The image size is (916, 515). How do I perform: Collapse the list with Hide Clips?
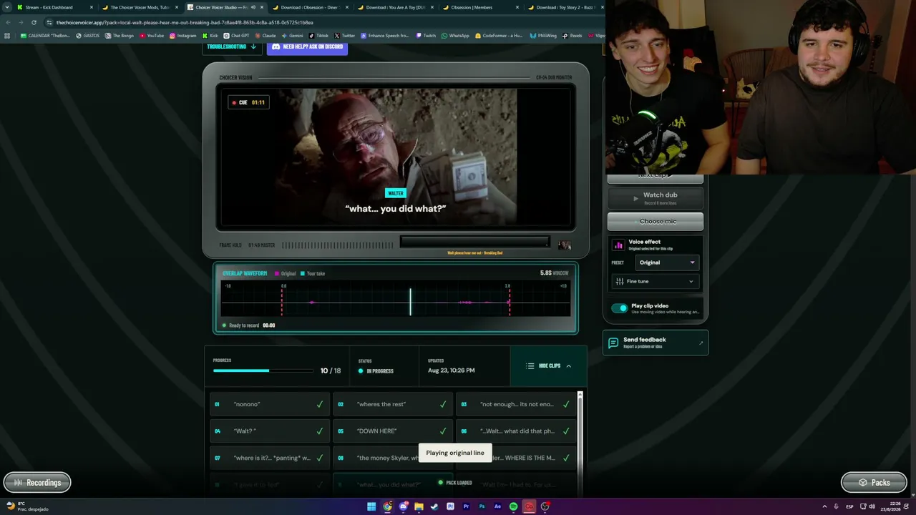(x=549, y=366)
